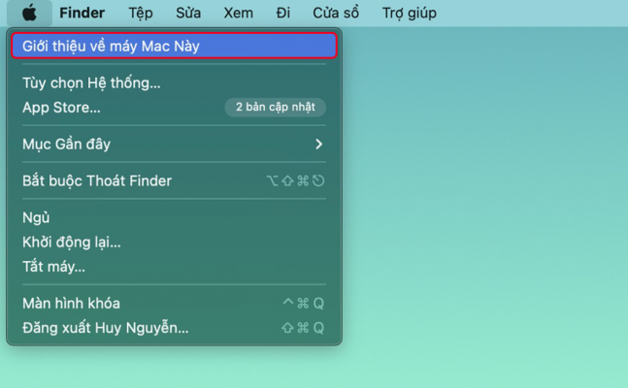Open the Xem menu
Image resolution: width=628 pixels, height=388 pixels.
(x=238, y=14)
